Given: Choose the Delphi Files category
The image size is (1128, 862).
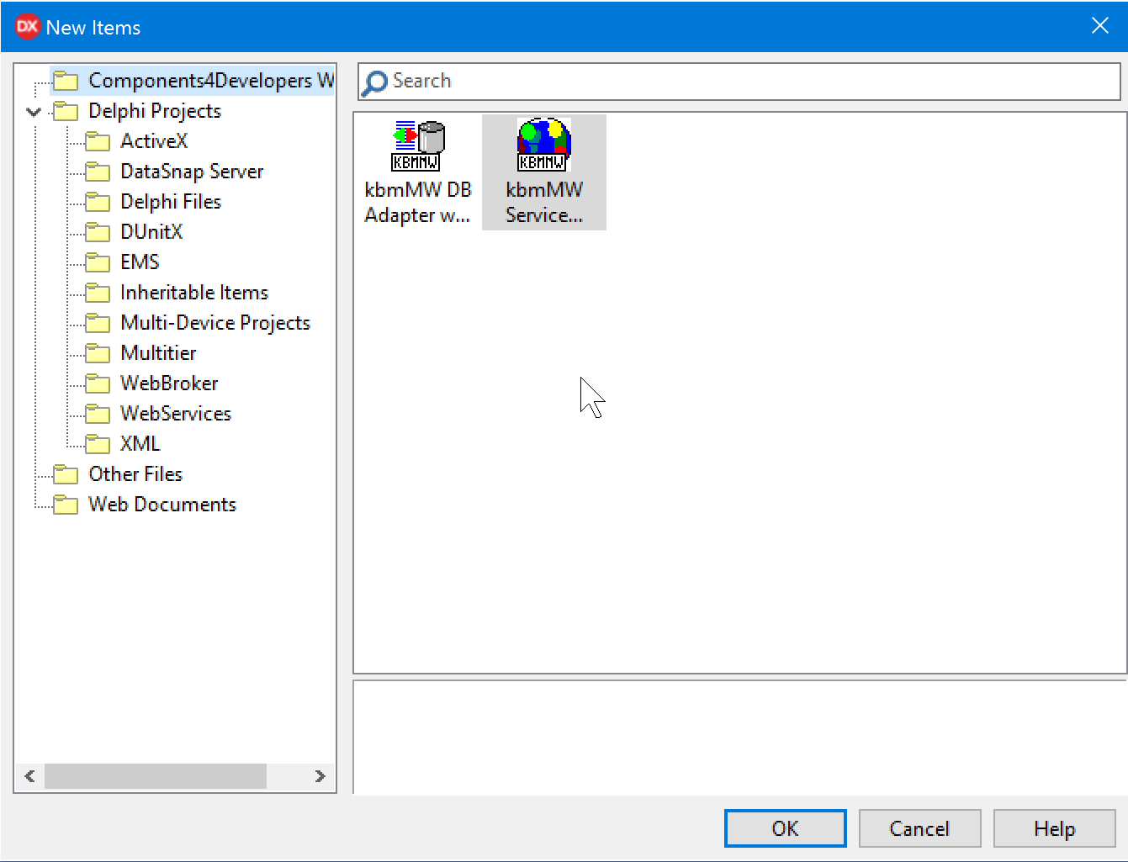Looking at the screenshot, I should point(171,202).
